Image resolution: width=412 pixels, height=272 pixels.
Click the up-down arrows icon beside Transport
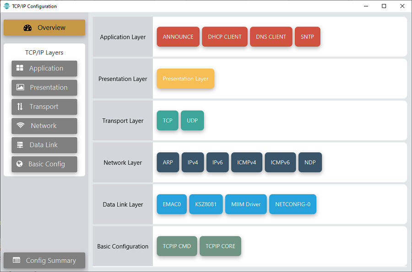pyautogui.click(x=20, y=107)
